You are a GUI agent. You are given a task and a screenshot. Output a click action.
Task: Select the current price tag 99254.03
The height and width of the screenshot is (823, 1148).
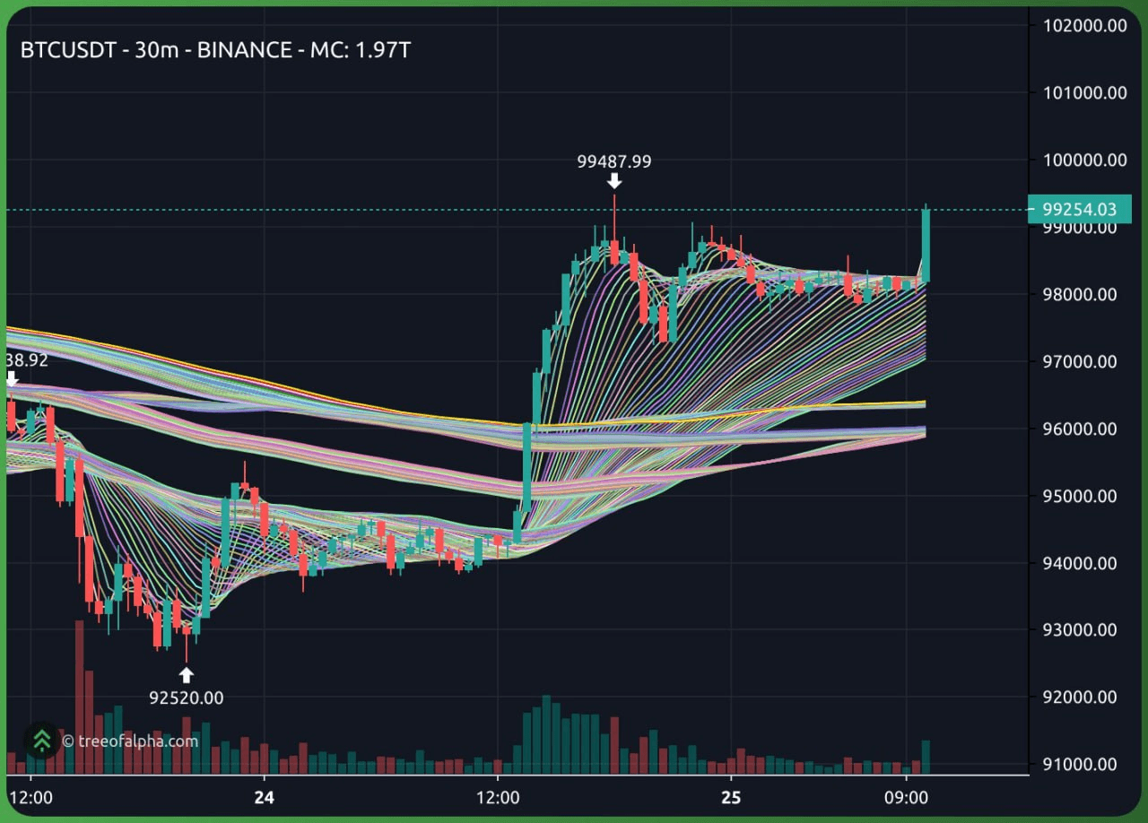[x=1080, y=210]
